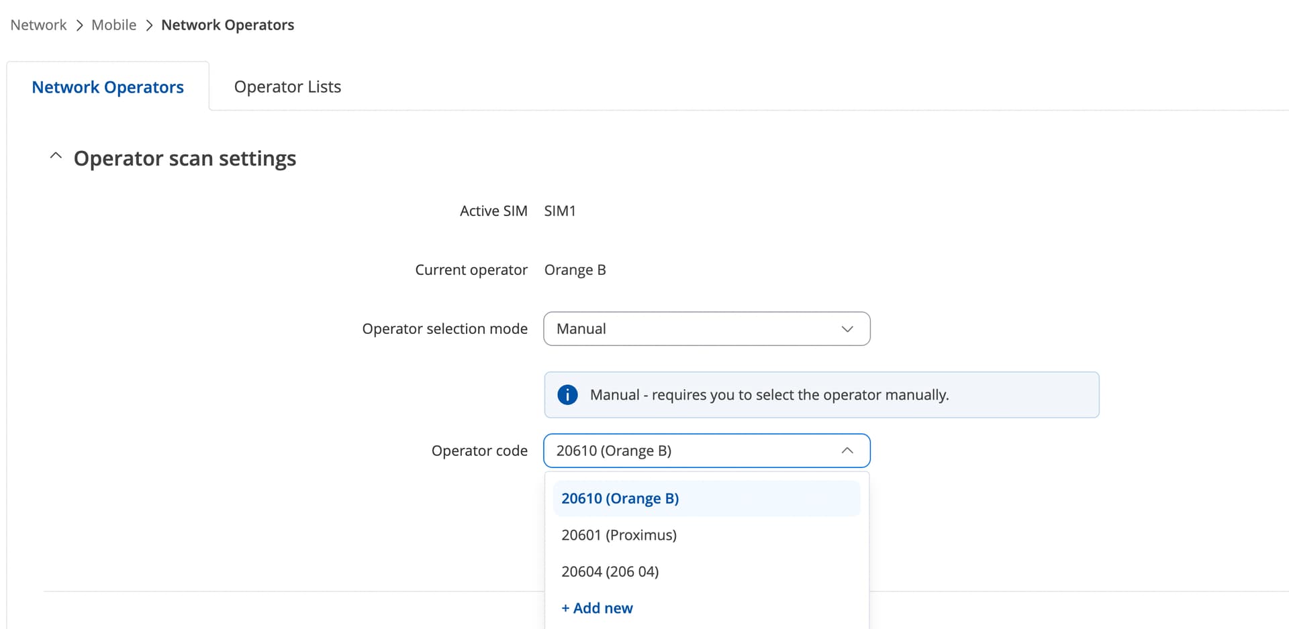This screenshot has height=629, width=1289.
Task: Choose 20610 (Orange B) from the list
Action: coord(707,498)
